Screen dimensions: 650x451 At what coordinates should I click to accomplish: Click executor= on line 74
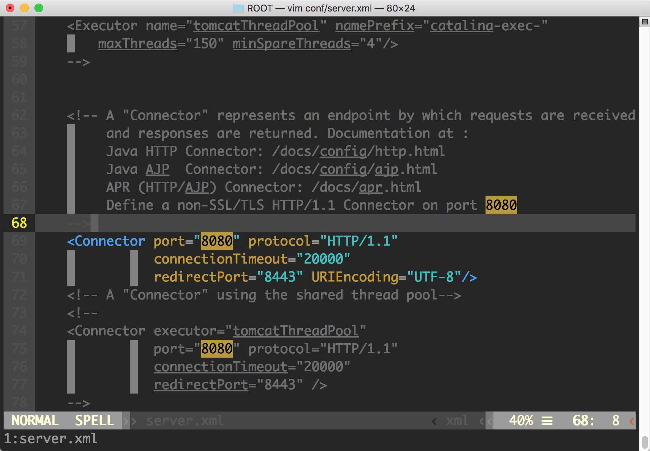pyautogui.click(x=189, y=331)
